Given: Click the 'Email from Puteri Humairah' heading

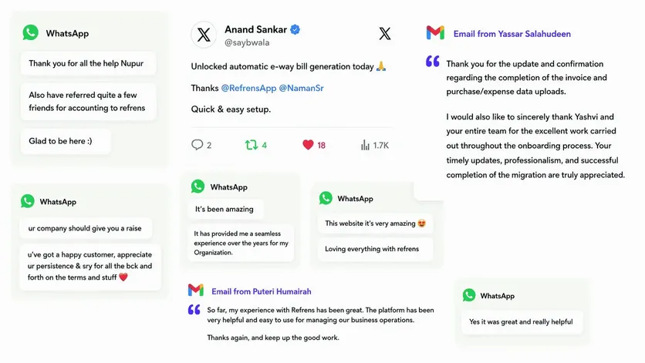Looking at the screenshot, I should pyautogui.click(x=262, y=291).
